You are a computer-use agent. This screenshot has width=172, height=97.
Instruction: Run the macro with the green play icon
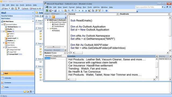pyautogui.click(x=79, y=11)
